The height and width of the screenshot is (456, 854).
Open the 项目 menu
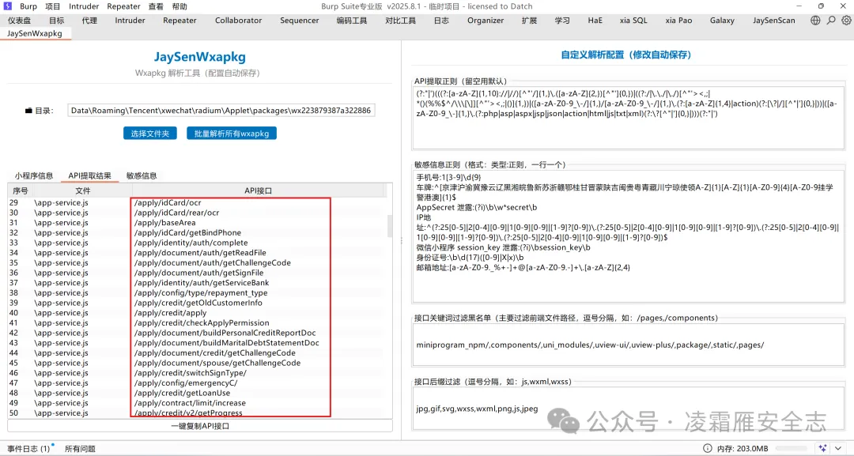click(52, 6)
